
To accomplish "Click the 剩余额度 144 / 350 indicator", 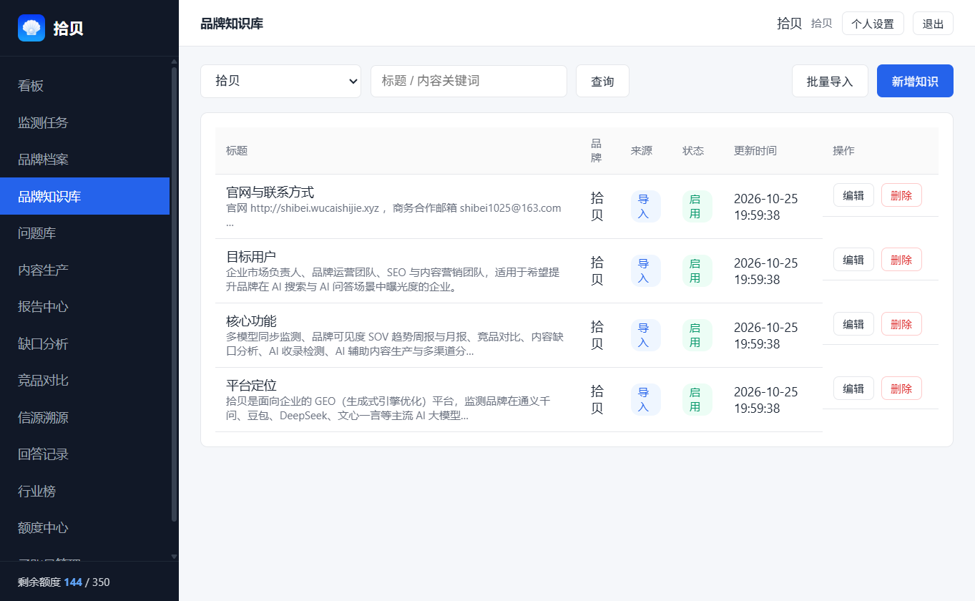I will pyautogui.click(x=64, y=582).
